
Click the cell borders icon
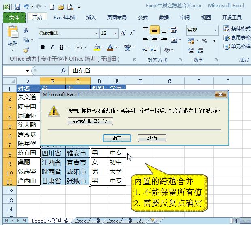point(79,47)
